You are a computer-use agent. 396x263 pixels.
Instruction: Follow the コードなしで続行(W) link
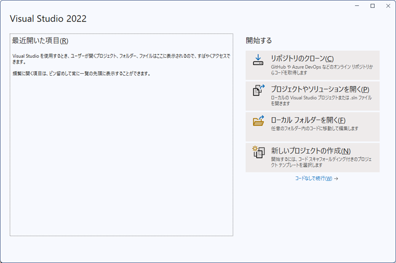point(314,178)
